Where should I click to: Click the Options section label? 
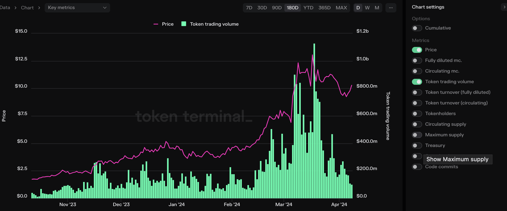421,19
